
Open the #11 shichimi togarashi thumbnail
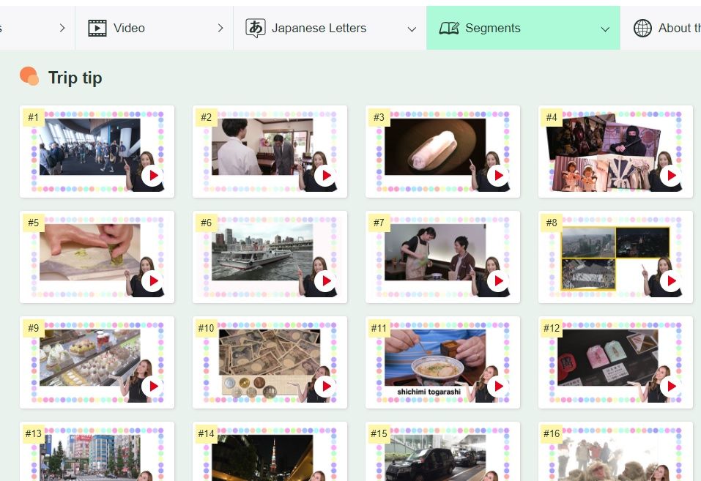442,362
